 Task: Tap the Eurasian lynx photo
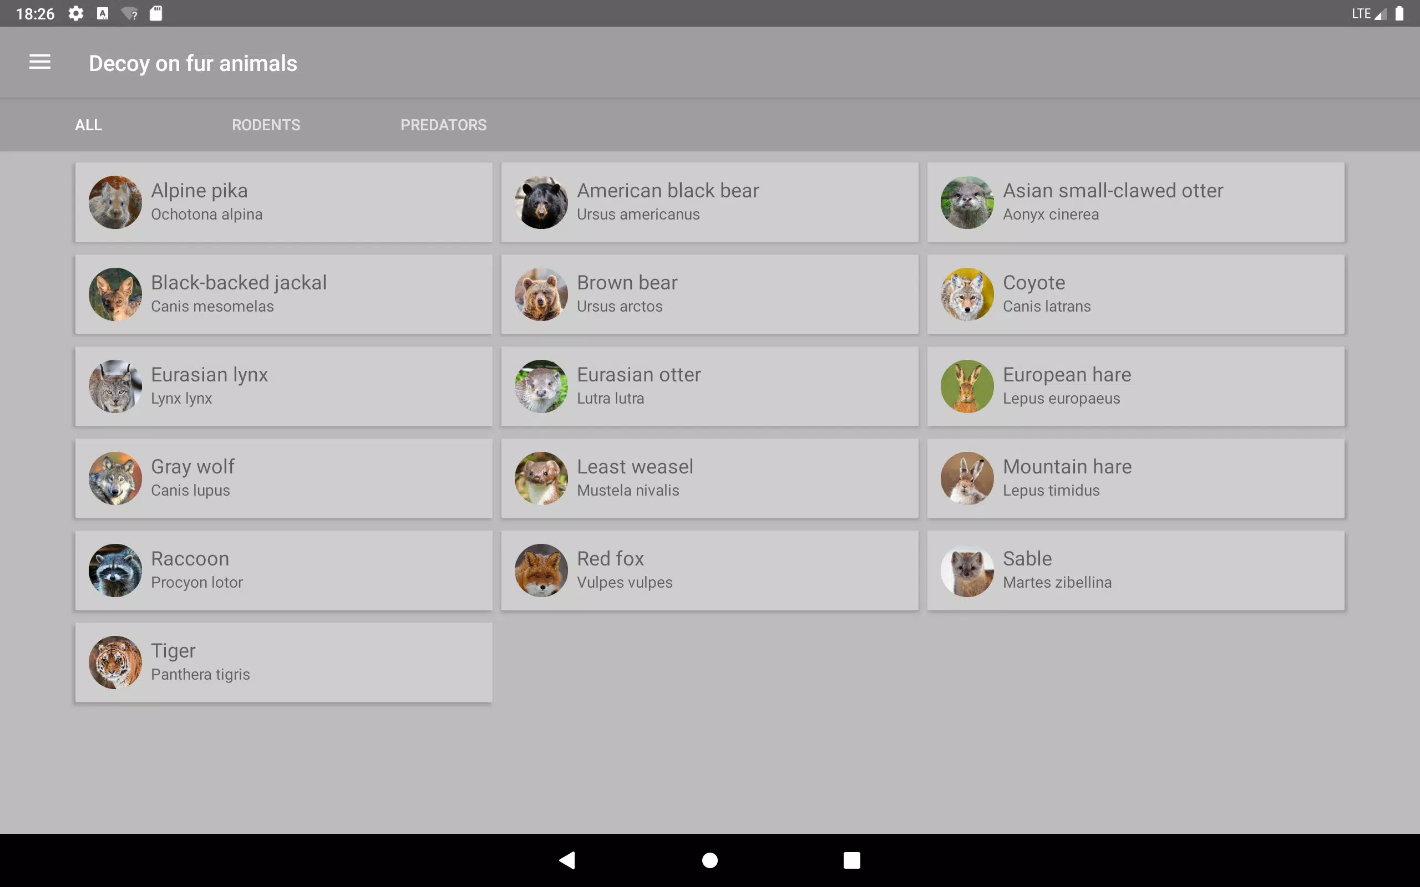tap(115, 386)
